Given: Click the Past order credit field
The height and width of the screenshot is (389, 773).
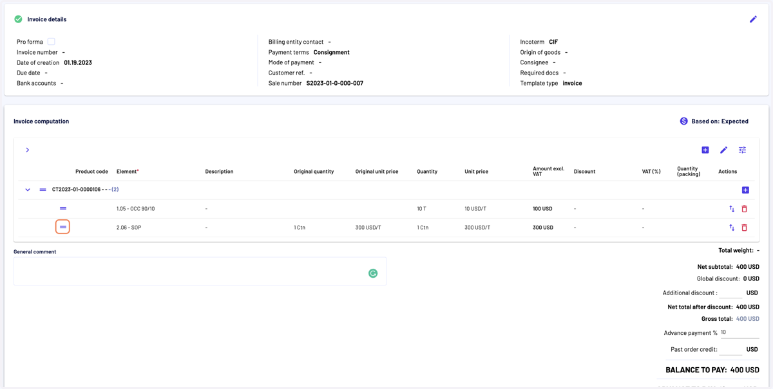Looking at the screenshot, I should click(731, 349).
